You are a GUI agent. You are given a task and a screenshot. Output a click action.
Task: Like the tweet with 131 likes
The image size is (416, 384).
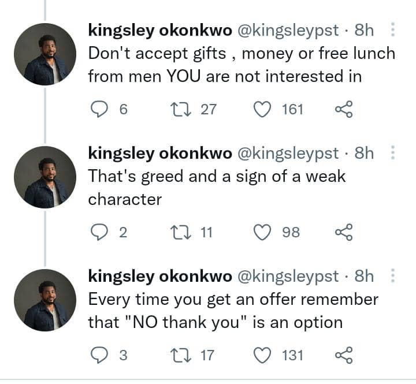pyautogui.click(x=263, y=355)
